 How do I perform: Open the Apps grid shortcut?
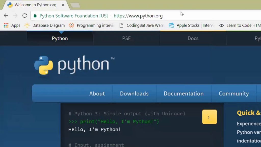click(12, 25)
